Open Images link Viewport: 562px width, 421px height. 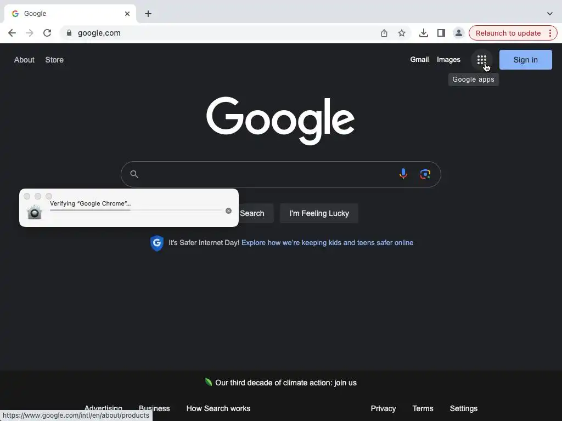448,59
